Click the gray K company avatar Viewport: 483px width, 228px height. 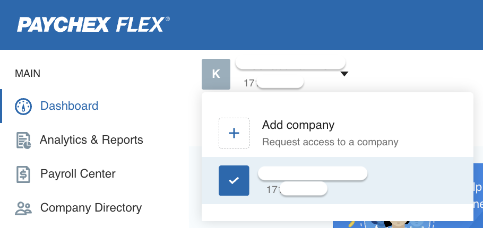point(216,74)
